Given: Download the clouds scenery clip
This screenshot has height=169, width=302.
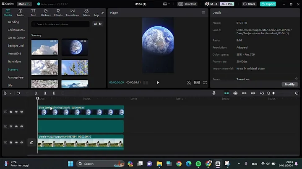Looking at the screenshot, I should pyautogui.click(x=55, y=53).
